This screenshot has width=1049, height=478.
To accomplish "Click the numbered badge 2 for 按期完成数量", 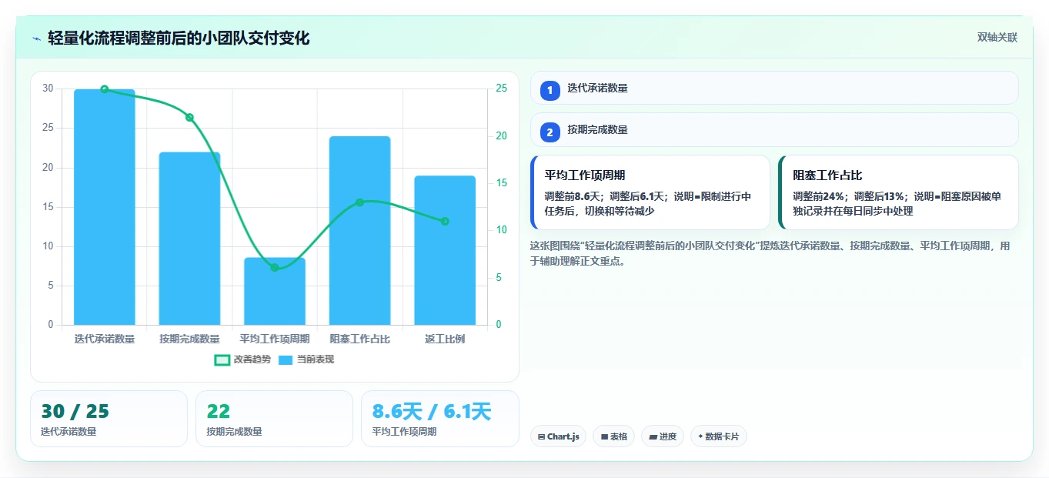I will click(x=550, y=132).
